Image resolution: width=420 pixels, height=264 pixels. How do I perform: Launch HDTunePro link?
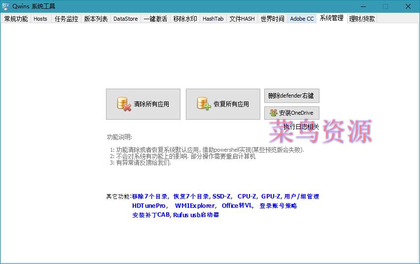pos(149,205)
